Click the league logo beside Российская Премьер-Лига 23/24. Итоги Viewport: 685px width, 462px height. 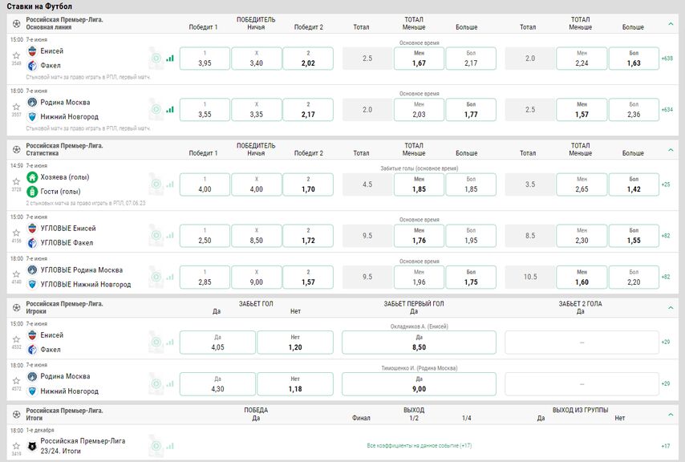(x=32, y=446)
